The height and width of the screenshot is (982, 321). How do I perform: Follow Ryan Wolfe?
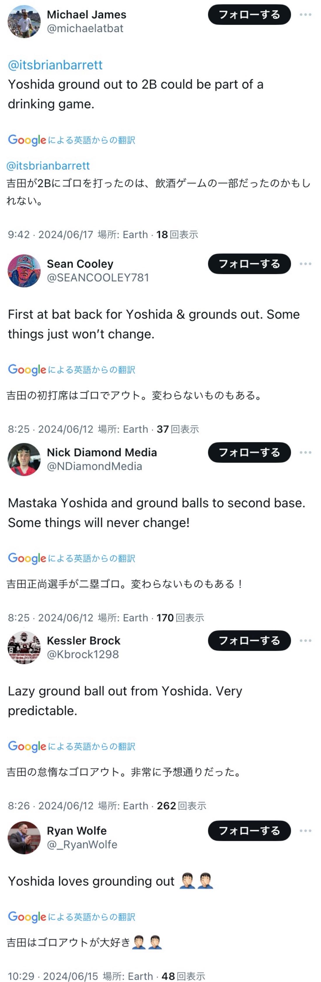(249, 831)
